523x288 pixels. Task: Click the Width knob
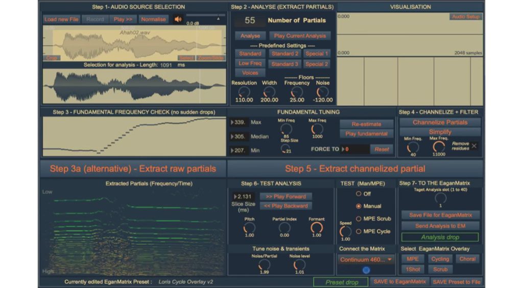tap(269, 92)
